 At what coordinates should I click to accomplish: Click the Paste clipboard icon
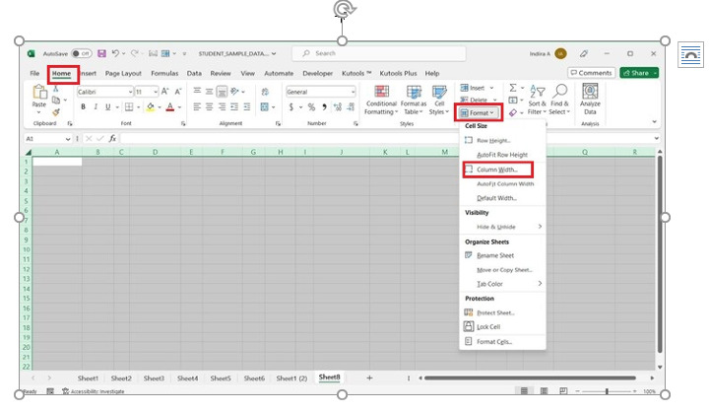pyautogui.click(x=39, y=94)
